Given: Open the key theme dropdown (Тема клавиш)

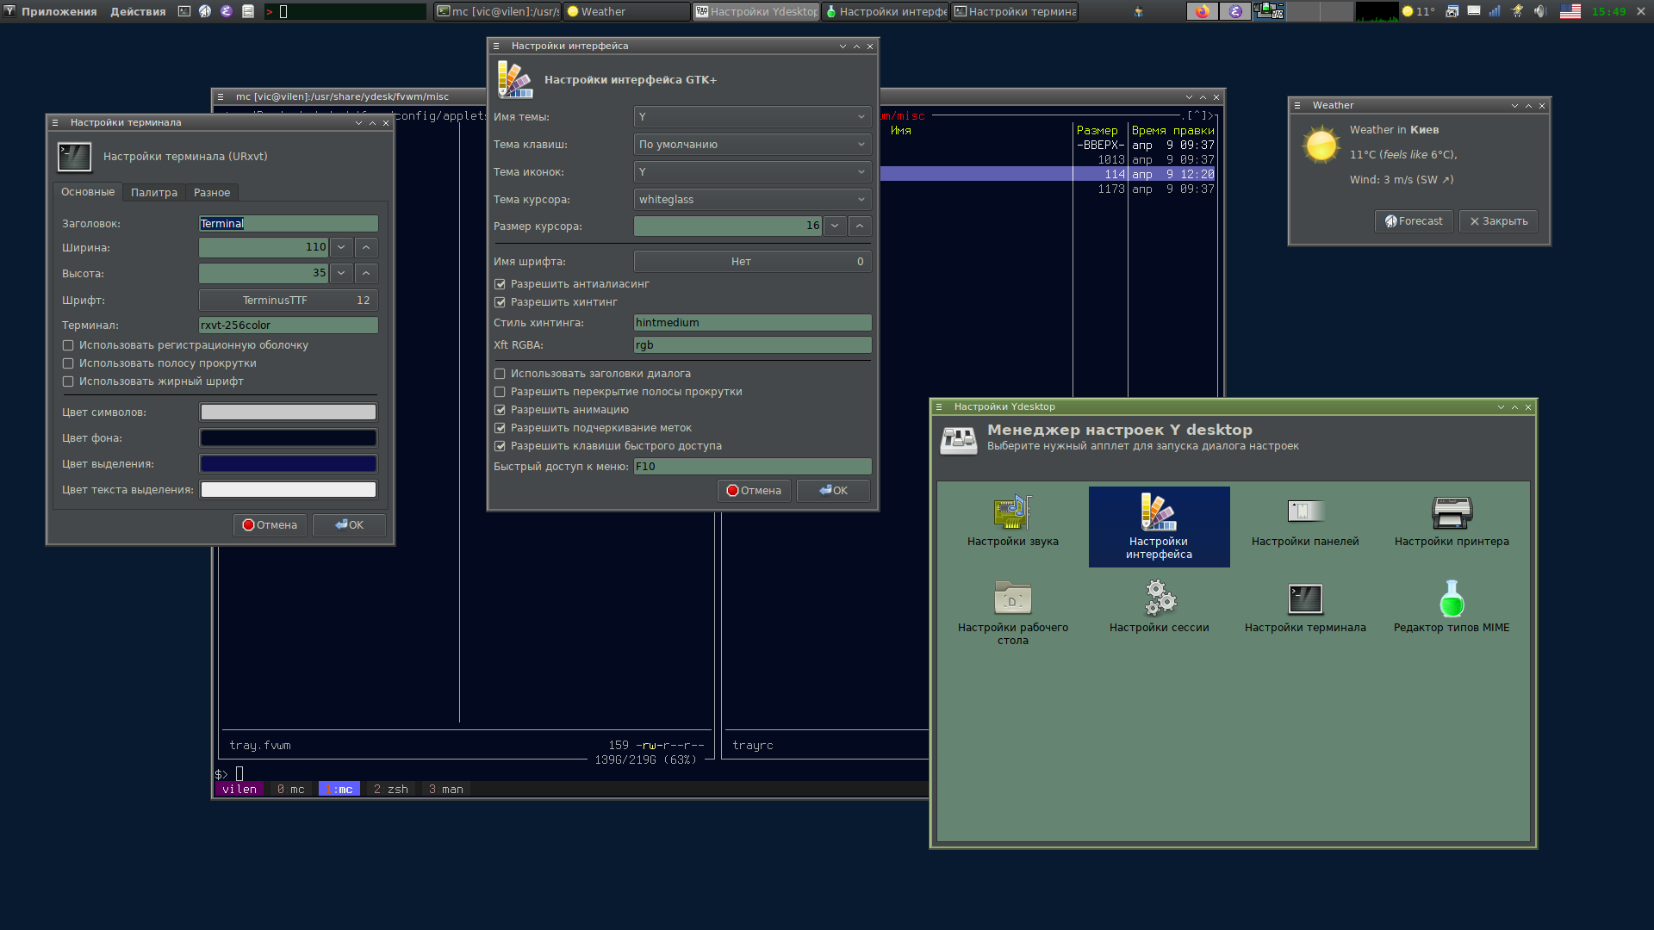Looking at the screenshot, I should pos(752,145).
